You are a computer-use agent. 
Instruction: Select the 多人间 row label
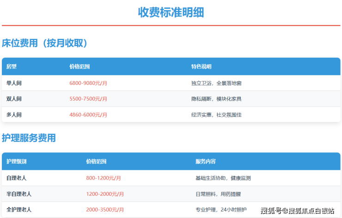click(14, 115)
